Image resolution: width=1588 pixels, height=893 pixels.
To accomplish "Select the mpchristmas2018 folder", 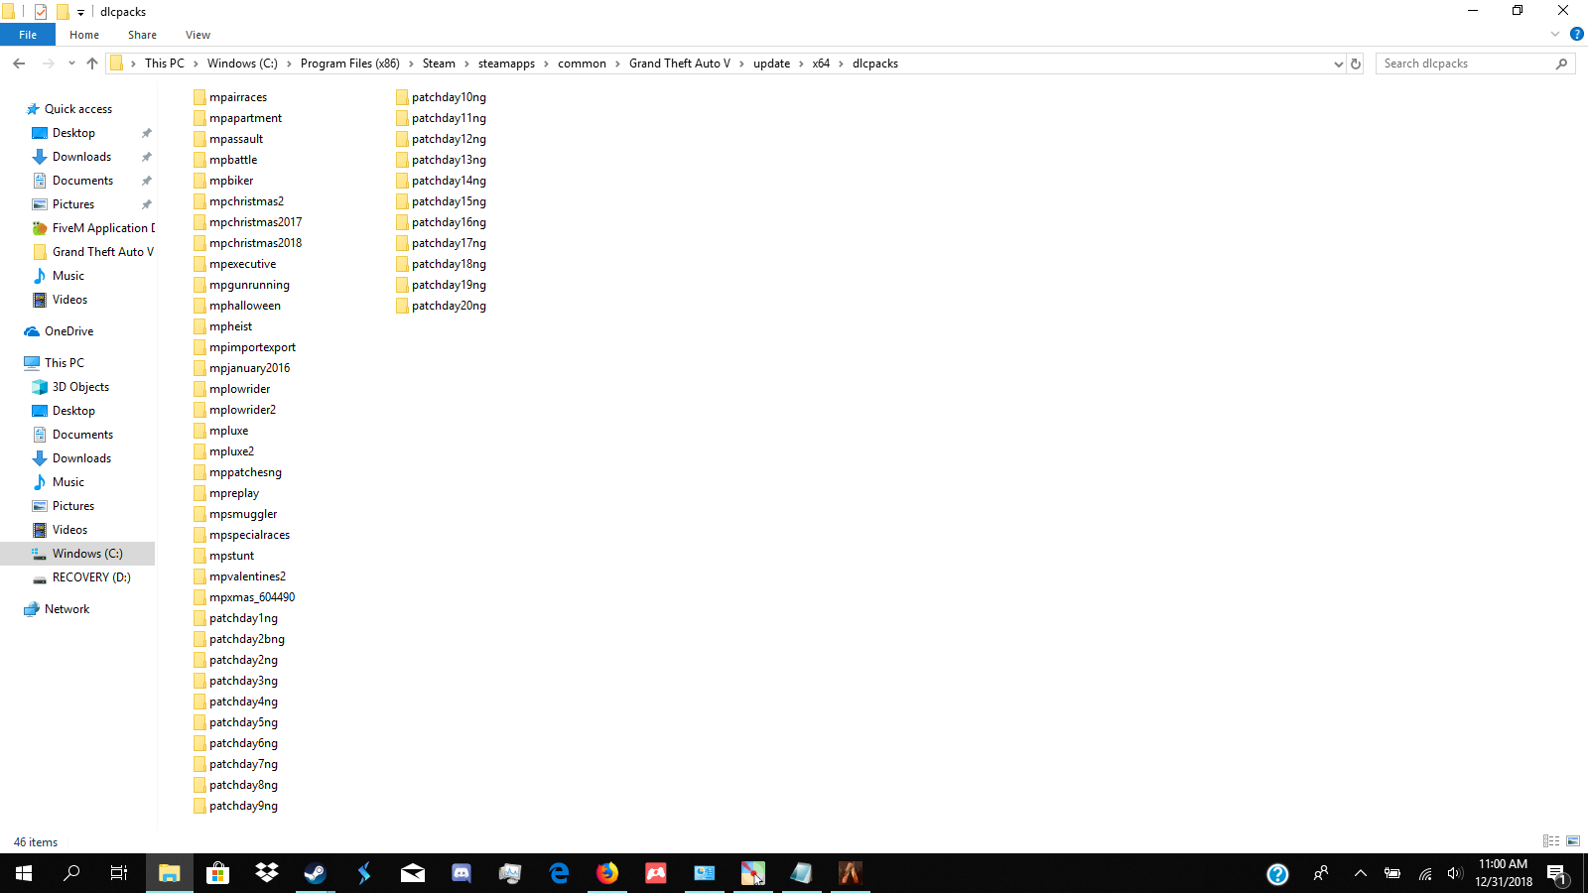I will point(248,243).
